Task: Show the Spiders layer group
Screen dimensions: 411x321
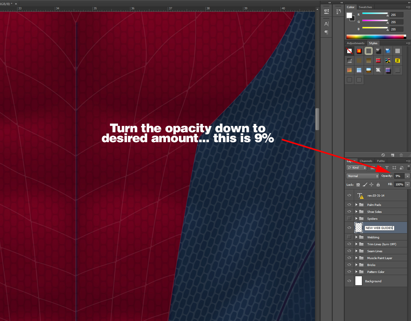Action: point(349,219)
